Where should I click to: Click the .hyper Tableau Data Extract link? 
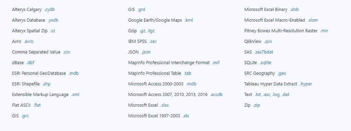(306, 84)
